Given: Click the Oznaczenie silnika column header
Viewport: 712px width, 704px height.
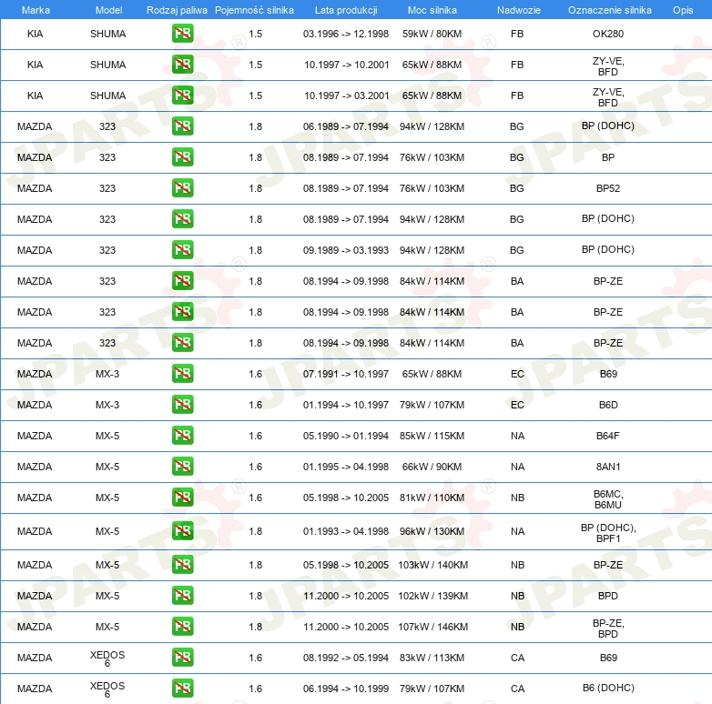Looking at the screenshot, I should coord(609,10).
